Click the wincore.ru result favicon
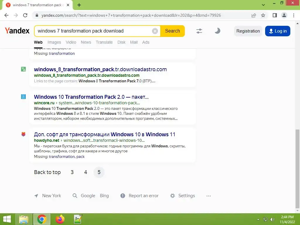The width and height of the screenshot is (300, 225). (23, 97)
